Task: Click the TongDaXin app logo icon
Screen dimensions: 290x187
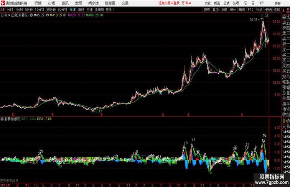Action: point(3,3)
